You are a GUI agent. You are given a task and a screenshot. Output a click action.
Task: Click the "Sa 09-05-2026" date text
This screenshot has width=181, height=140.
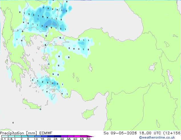(120, 133)
